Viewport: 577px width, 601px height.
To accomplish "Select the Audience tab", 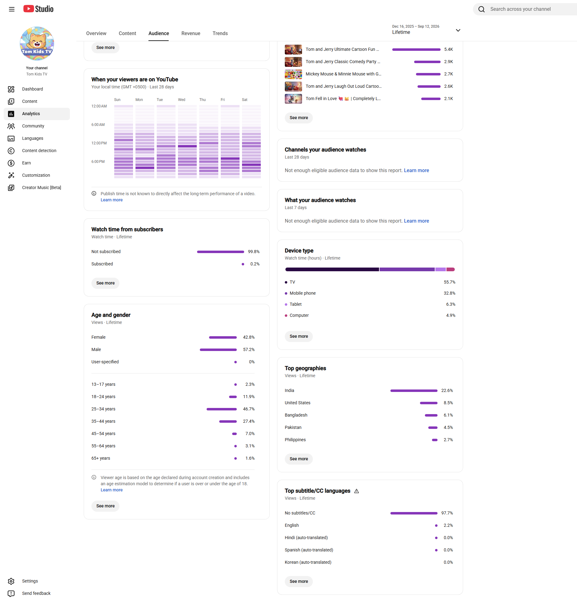I will point(159,33).
